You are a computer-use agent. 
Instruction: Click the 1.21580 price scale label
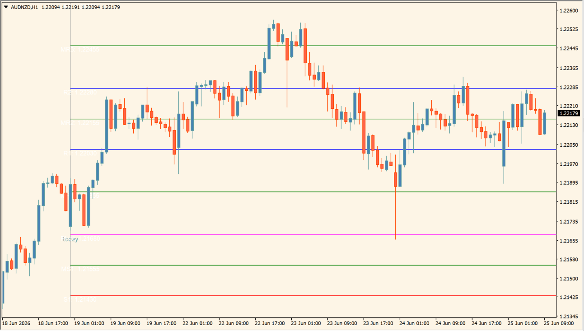568,260
